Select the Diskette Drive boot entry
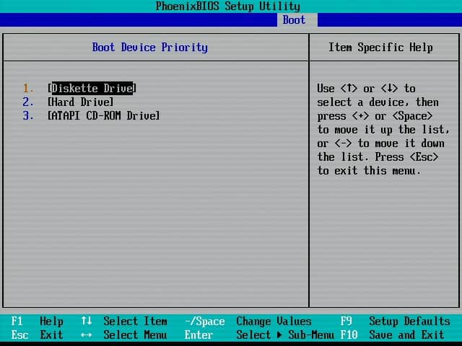This screenshot has height=346, width=462. click(x=92, y=88)
